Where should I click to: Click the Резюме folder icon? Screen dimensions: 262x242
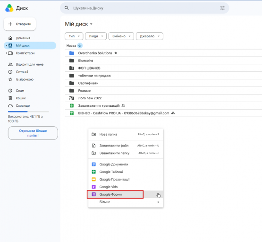coord(72,91)
